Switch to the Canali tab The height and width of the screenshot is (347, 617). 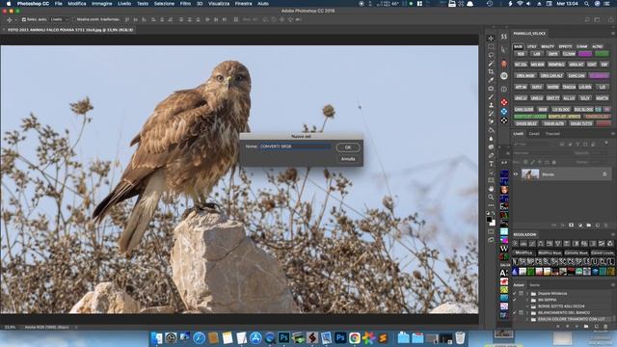coord(533,134)
